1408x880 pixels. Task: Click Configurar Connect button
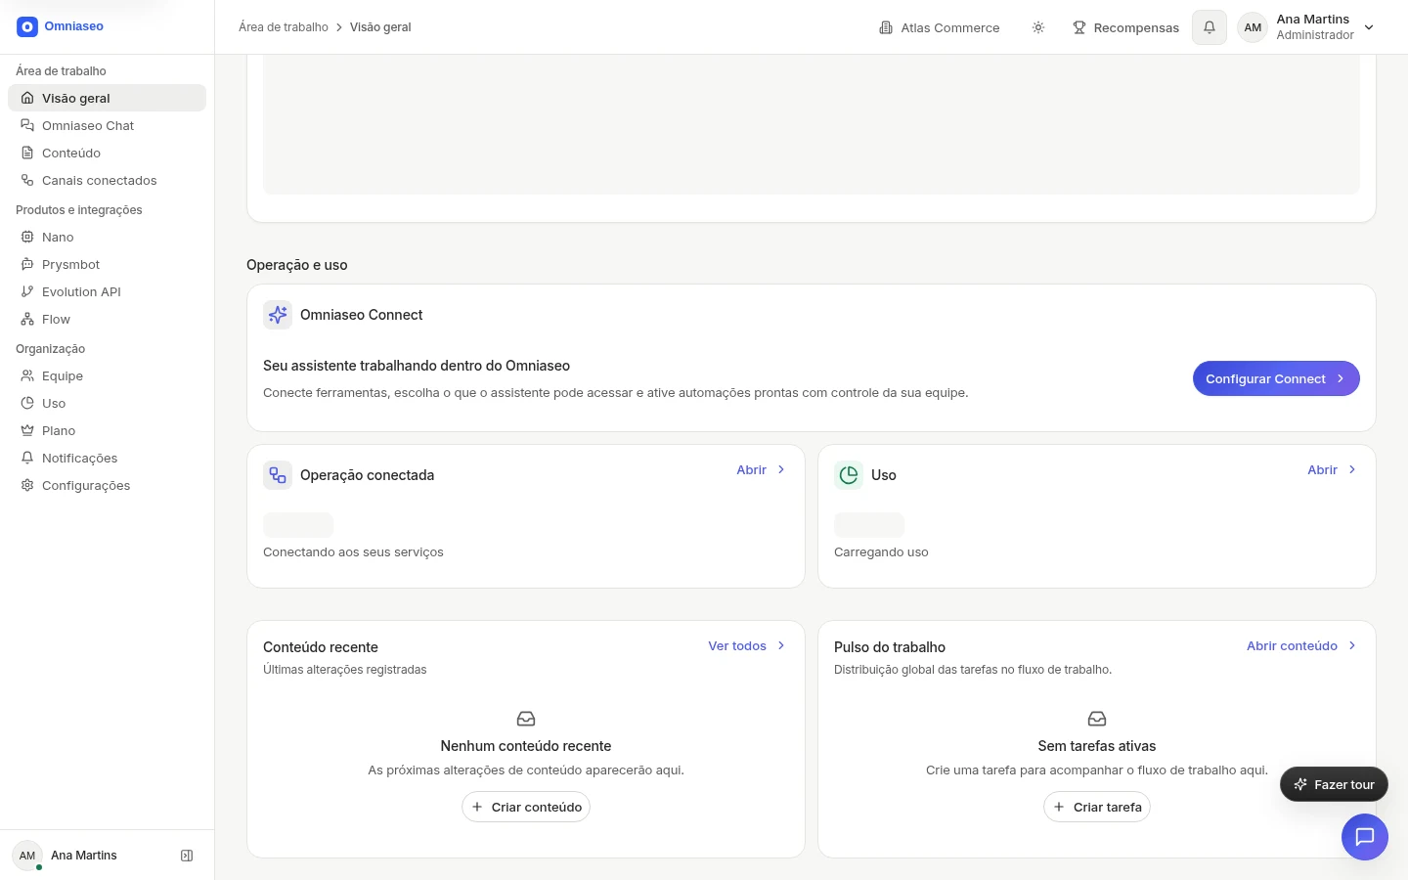1276,378
